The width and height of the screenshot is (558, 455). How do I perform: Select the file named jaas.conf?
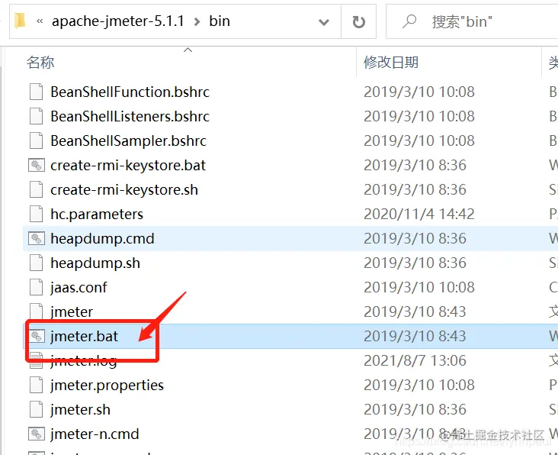click(79, 287)
